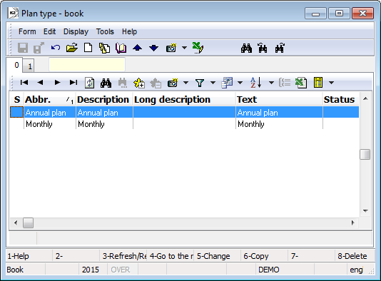Select the Monthly row in Abbr. column
This screenshot has height=281, width=381.
pyautogui.click(x=50, y=124)
